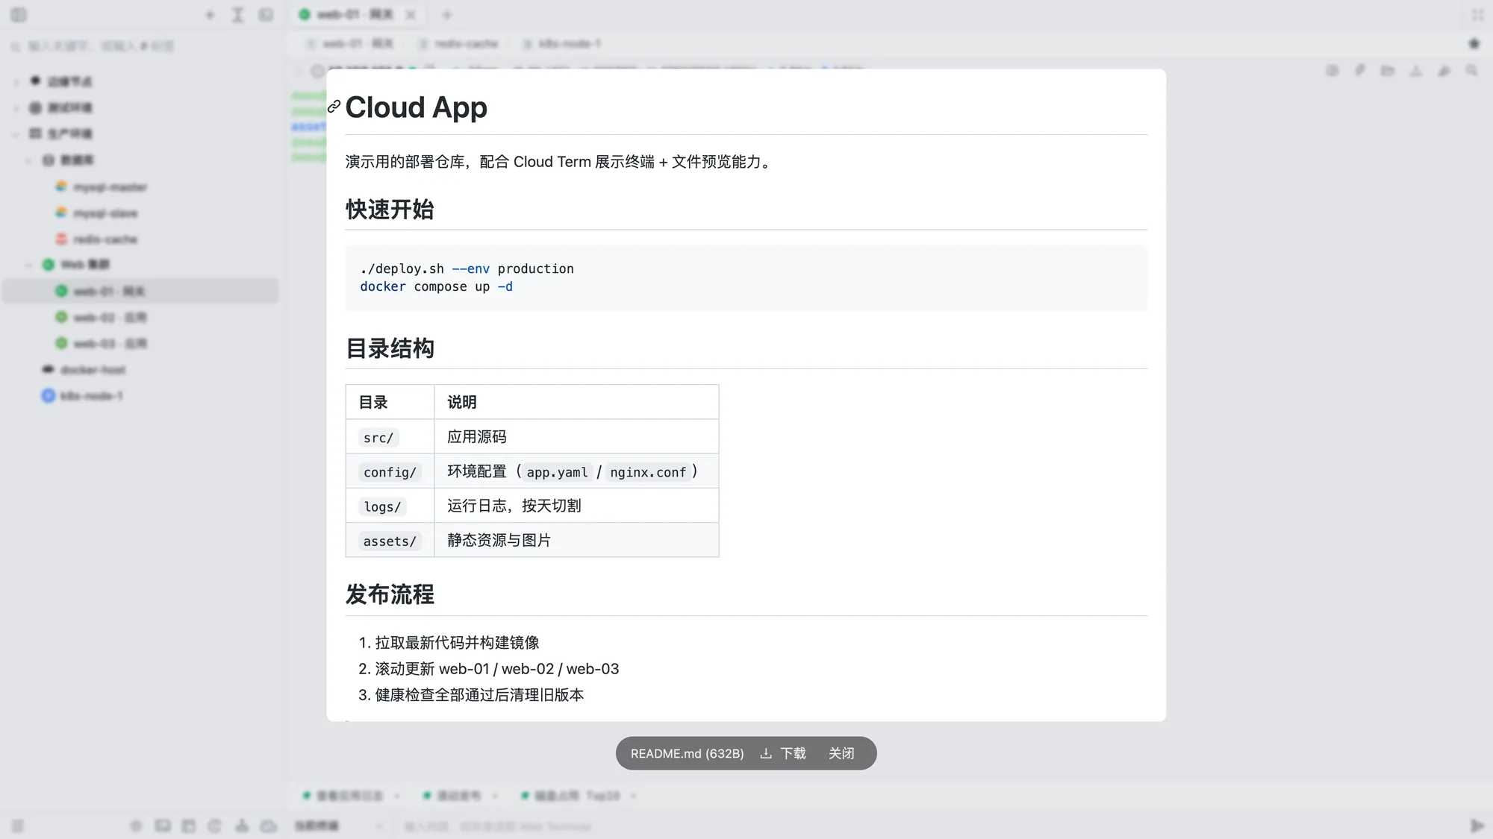Click the README.md (632B) file label
The height and width of the screenshot is (839, 1493).
[x=687, y=753]
